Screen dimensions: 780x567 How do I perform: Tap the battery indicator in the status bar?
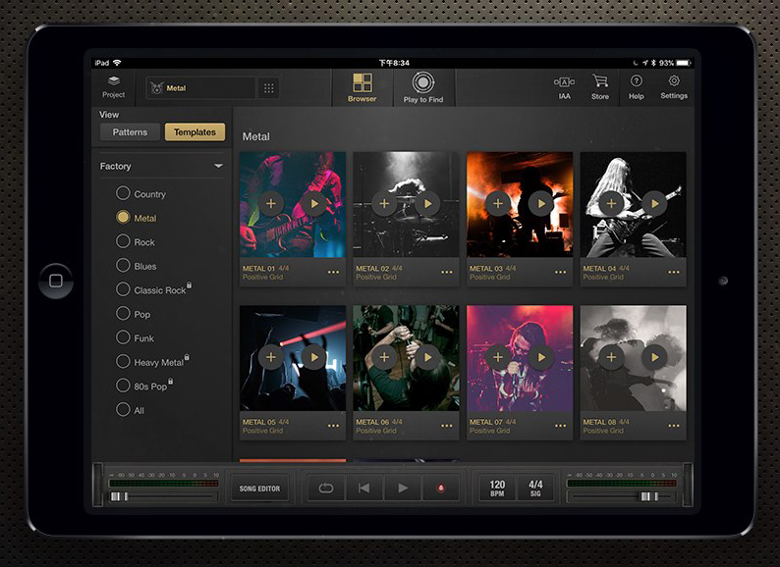[x=683, y=63]
